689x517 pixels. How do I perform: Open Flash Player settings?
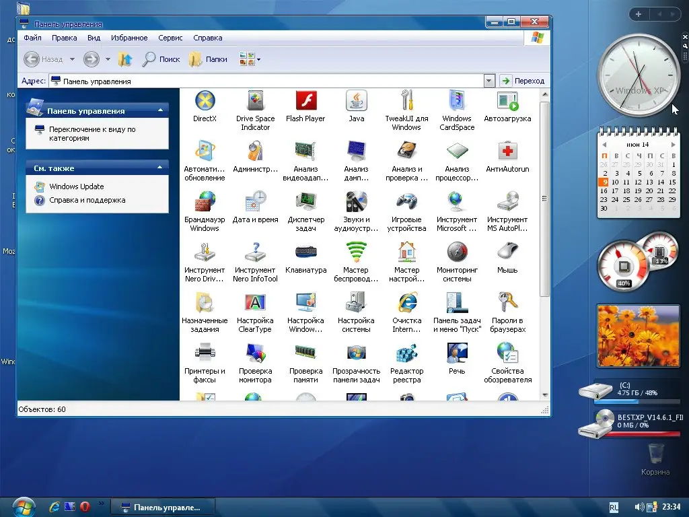306,106
